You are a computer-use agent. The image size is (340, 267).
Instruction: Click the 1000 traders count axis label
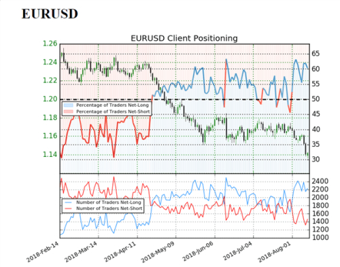tap(320, 237)
